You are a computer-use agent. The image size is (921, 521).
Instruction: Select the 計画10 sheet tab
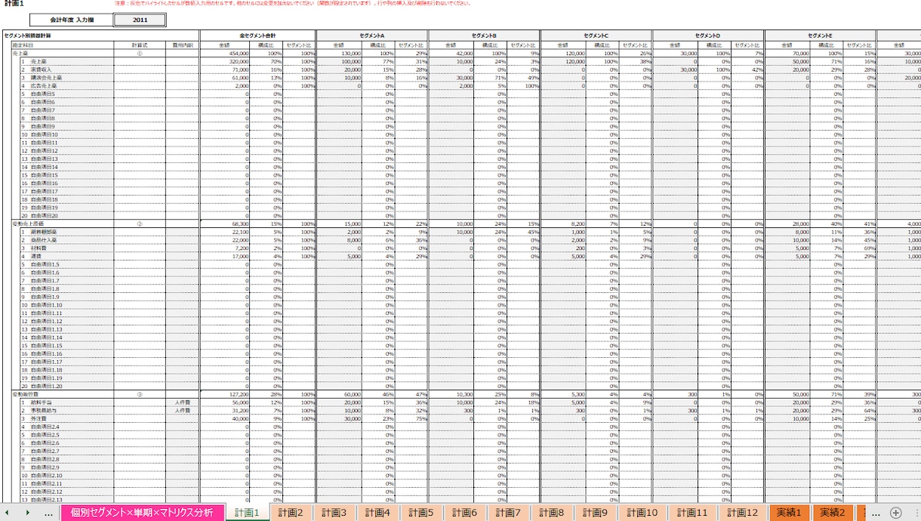642,513
